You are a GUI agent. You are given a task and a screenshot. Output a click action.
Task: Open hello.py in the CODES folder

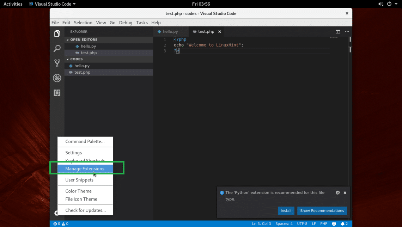[x=82, y=66]
